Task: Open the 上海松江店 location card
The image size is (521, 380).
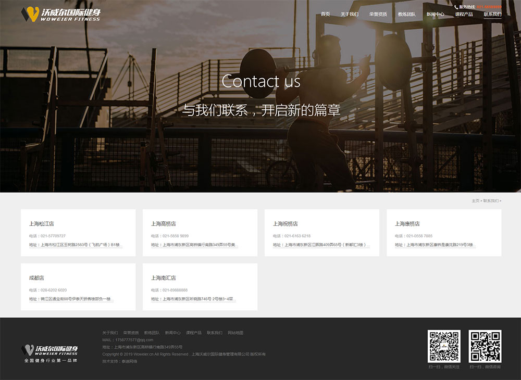Action: [x=78, y=233]
